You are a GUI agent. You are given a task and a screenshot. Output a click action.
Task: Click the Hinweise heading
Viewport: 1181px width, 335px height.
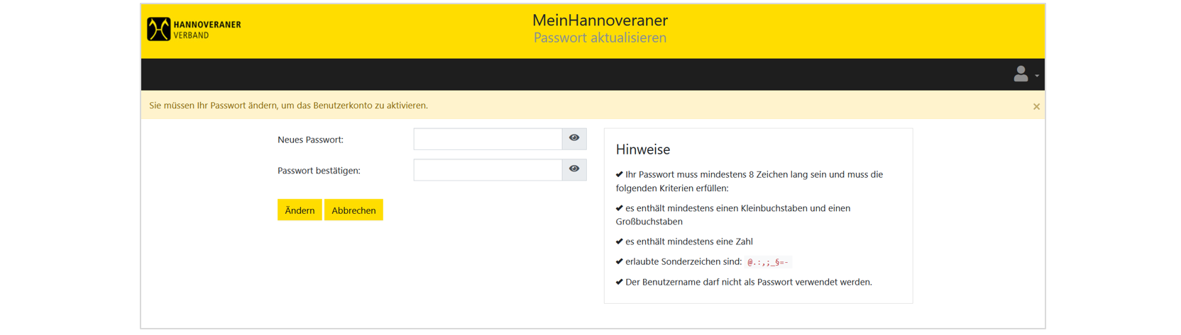coord(643,149)
